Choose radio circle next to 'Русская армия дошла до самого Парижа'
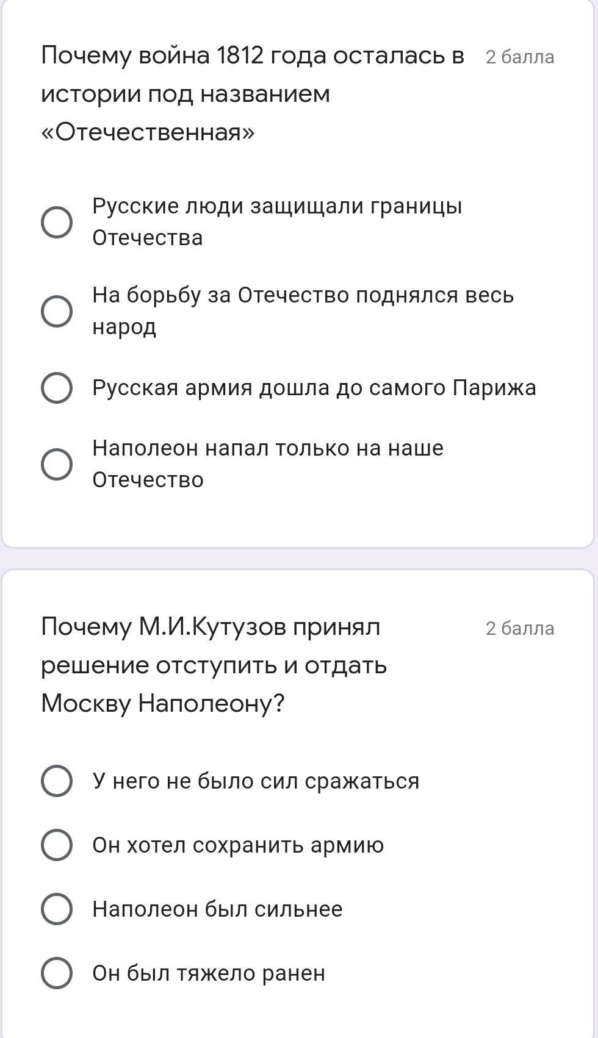598x1038 pixels. coord(57,388)
